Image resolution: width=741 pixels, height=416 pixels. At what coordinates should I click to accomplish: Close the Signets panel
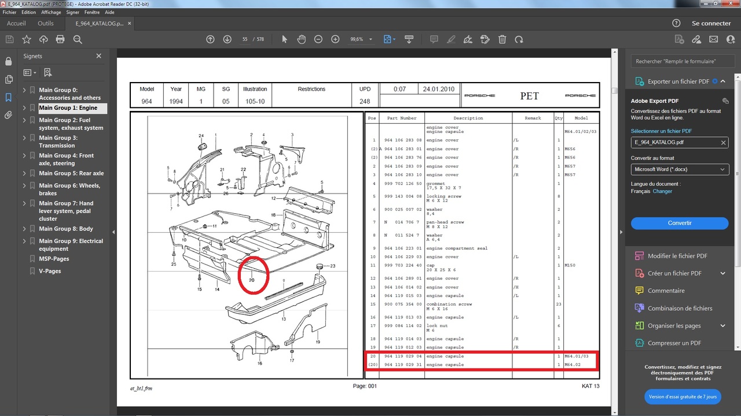point(98,56)
